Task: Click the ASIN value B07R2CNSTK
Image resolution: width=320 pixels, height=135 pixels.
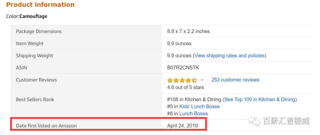Action: [x=183, y=68]
